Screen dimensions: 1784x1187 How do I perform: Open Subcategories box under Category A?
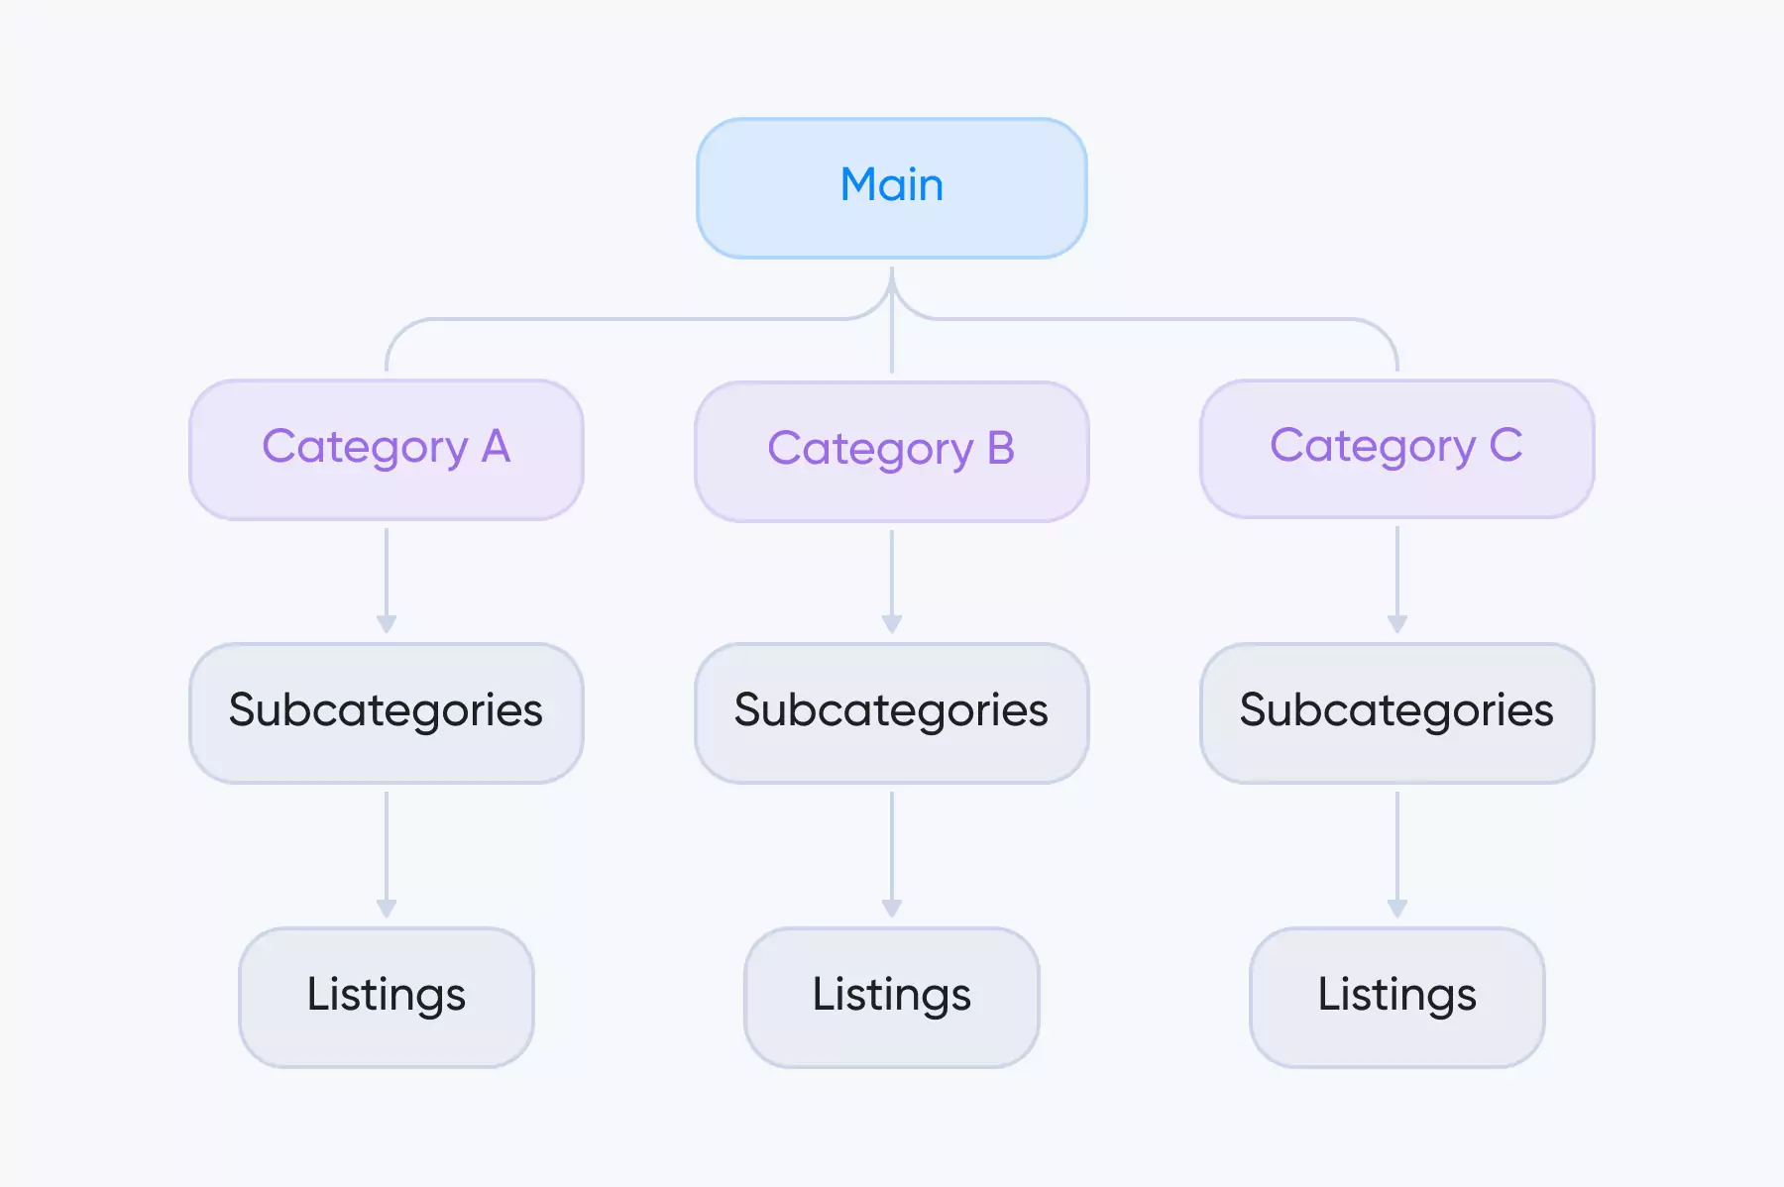[x=387, y=712]
